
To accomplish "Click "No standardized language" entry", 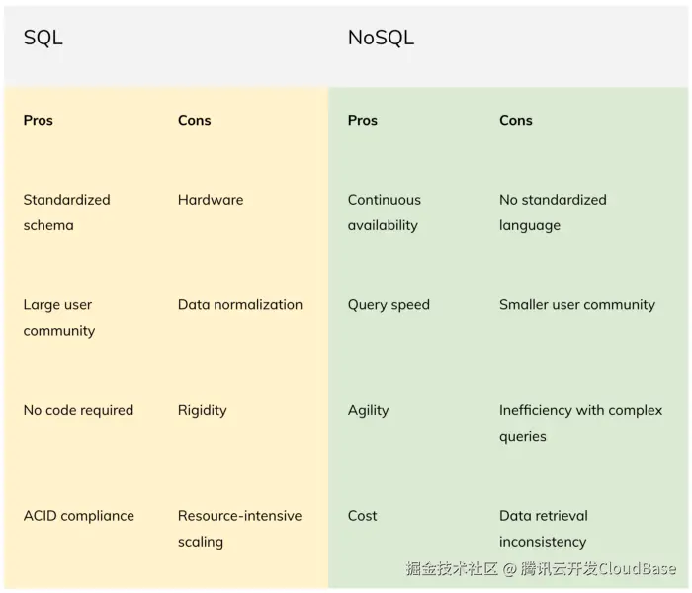I will [x=553, y=212].
